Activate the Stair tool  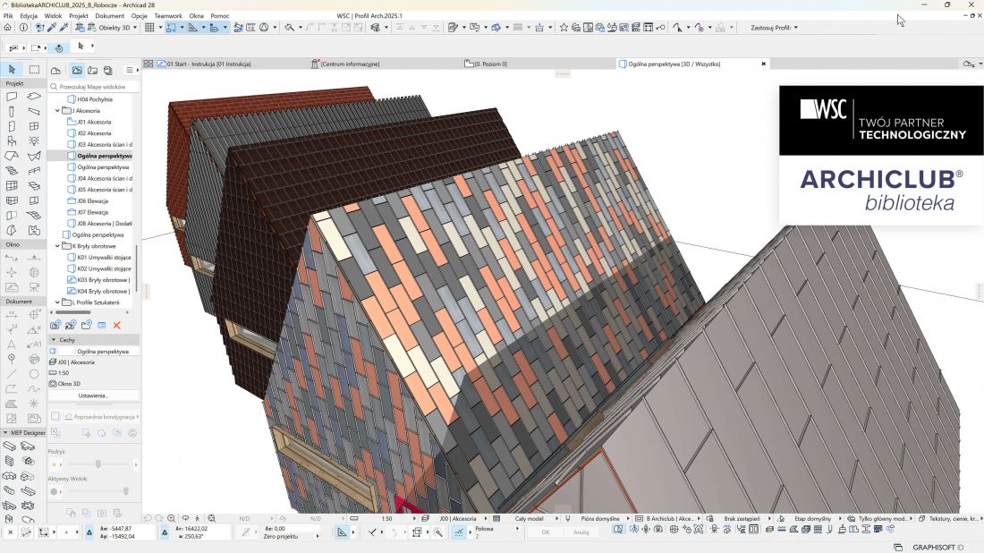click(x=12, y=171)
